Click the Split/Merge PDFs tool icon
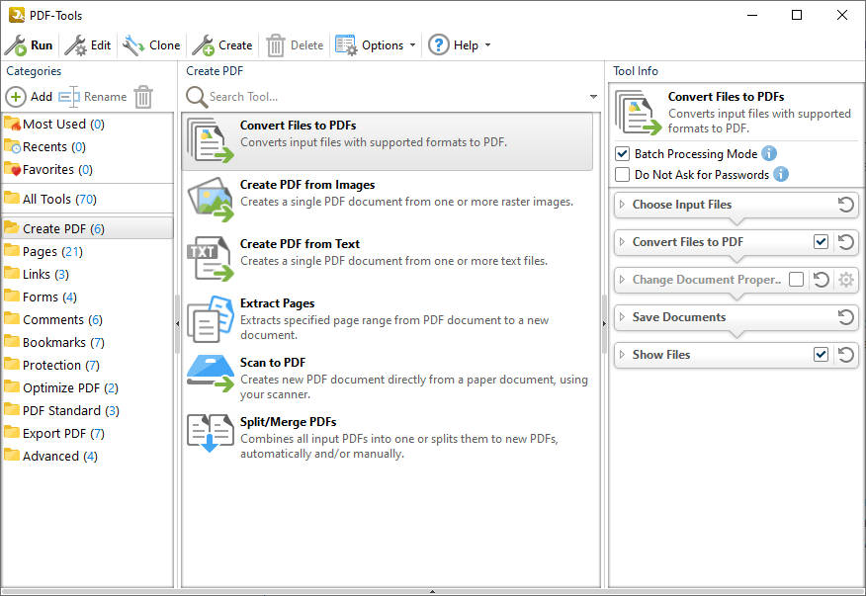This screenshot has width=866, height=596. 211,433
